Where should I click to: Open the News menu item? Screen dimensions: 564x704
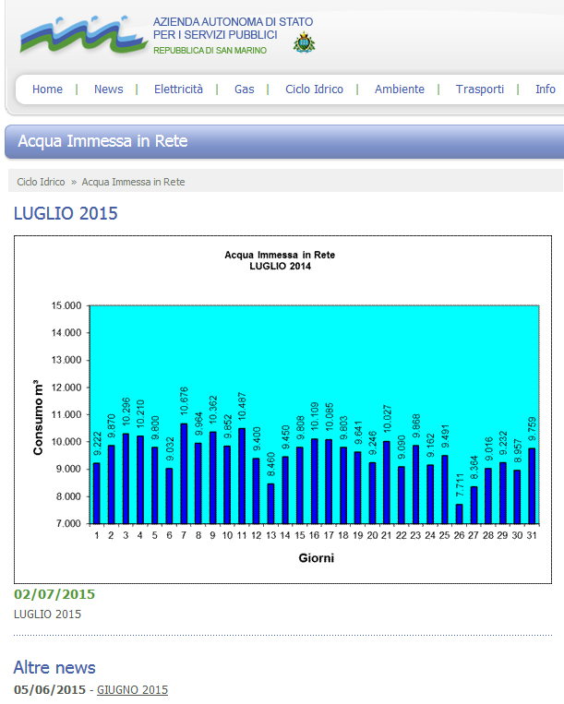tap(108, 89)
